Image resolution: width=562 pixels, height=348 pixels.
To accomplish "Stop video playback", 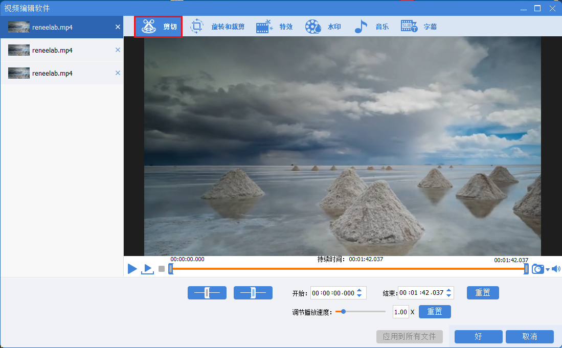I will (162, 269).
